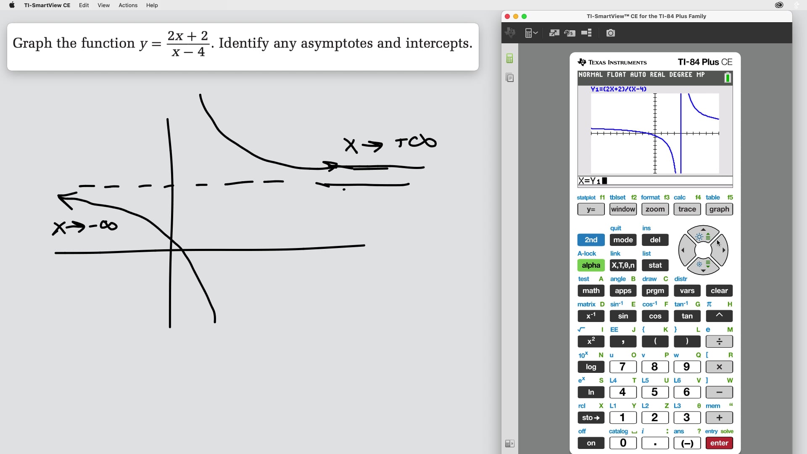Click the calculator window key
This screenshot has width=807, height=454.
(x=623, y=209)
